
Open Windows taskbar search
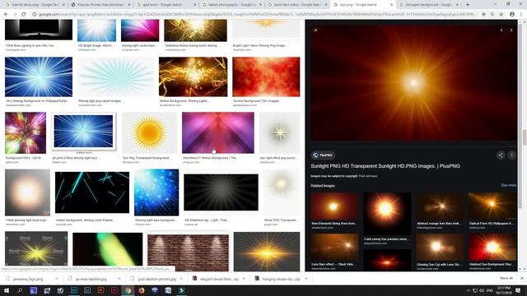[x=20, y=290]
